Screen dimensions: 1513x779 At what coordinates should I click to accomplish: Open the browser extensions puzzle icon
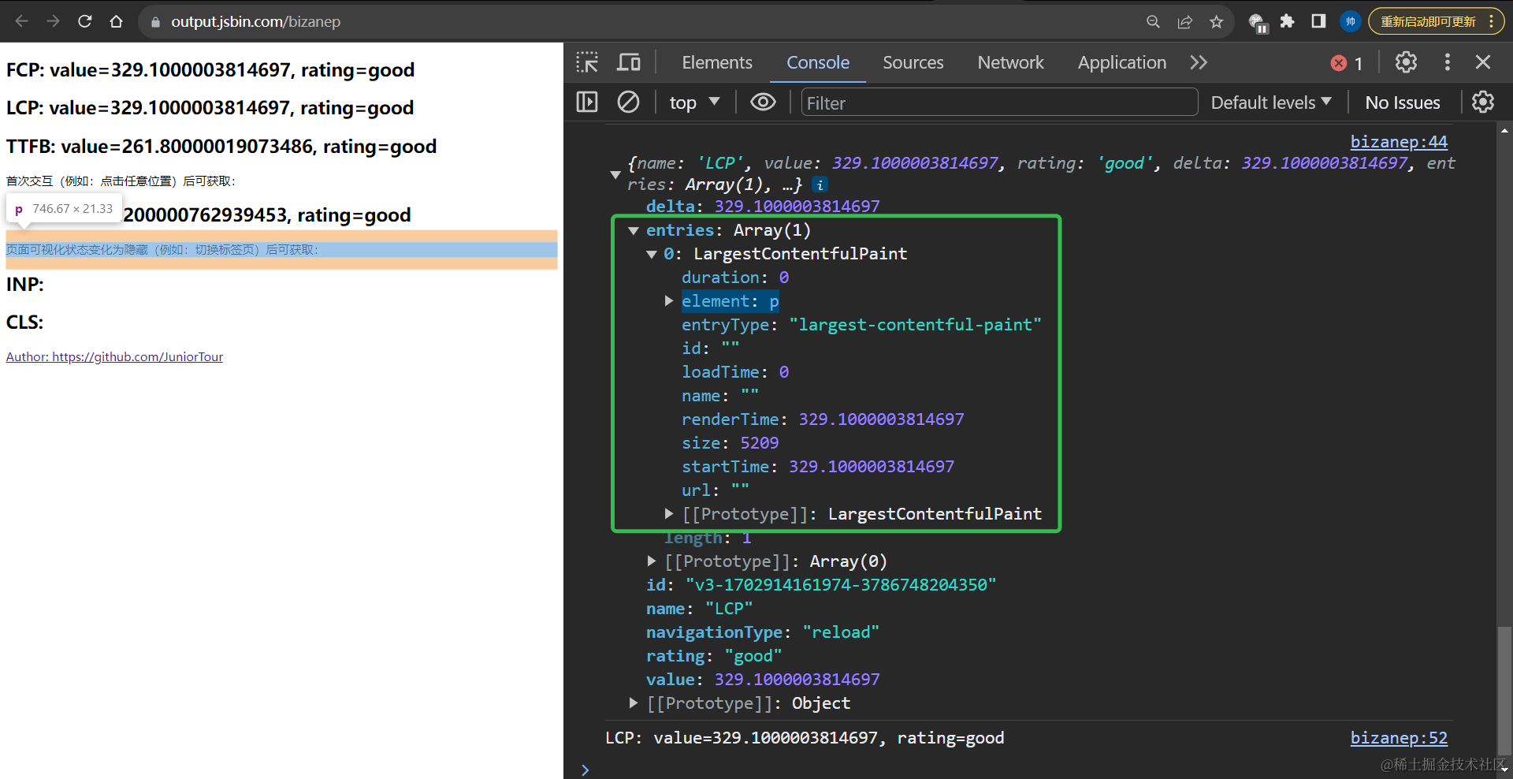pyautogui.click(x=1287, y=21)
